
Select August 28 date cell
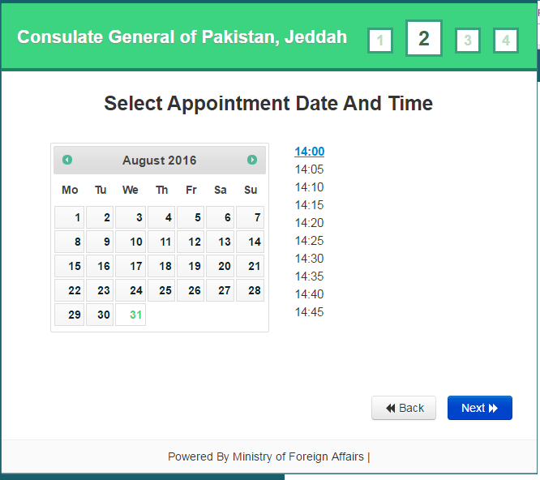coord(250,290)
